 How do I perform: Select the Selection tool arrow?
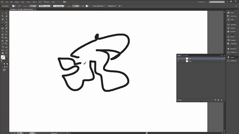tap(3, 13)
